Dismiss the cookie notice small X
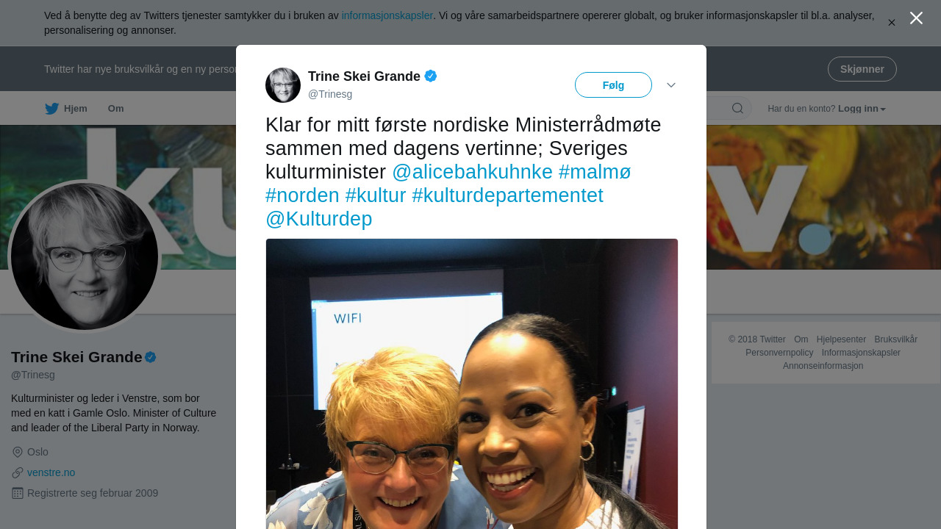Image resolution: width=941 pixels, height=529 pixels. click(x=892, y=23)
